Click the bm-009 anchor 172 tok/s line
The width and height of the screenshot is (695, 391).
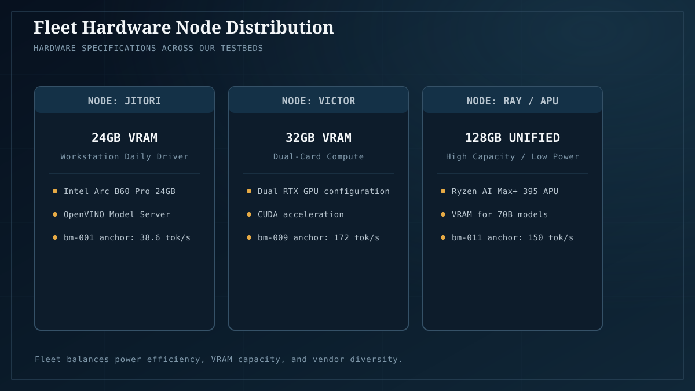pos(319,237)
